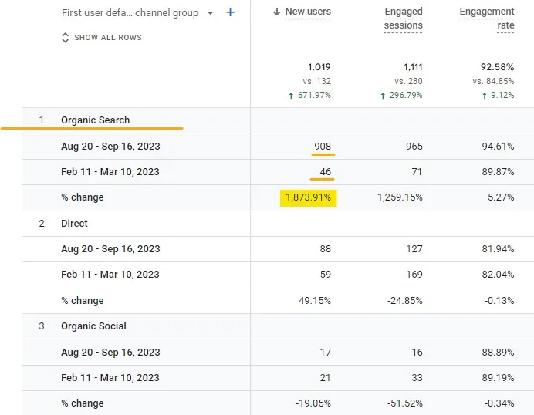The width and height of the screenshot is (534, 415).
Task: Click the total 1,111 engaged sessions figure
Action: pos(413,67)
